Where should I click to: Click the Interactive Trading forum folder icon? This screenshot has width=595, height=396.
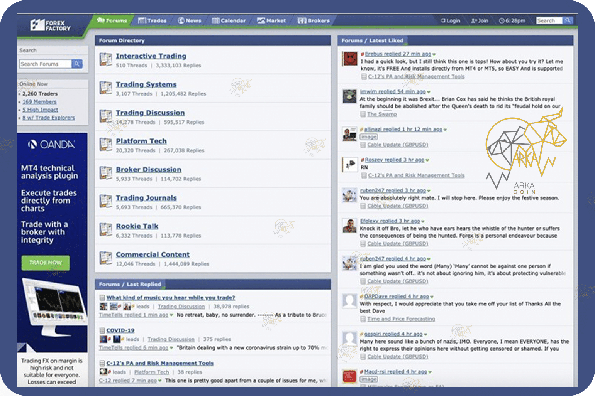click(105, 59)
